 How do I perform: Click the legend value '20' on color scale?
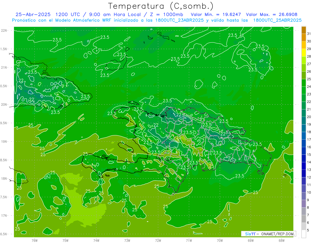(309, 117)
